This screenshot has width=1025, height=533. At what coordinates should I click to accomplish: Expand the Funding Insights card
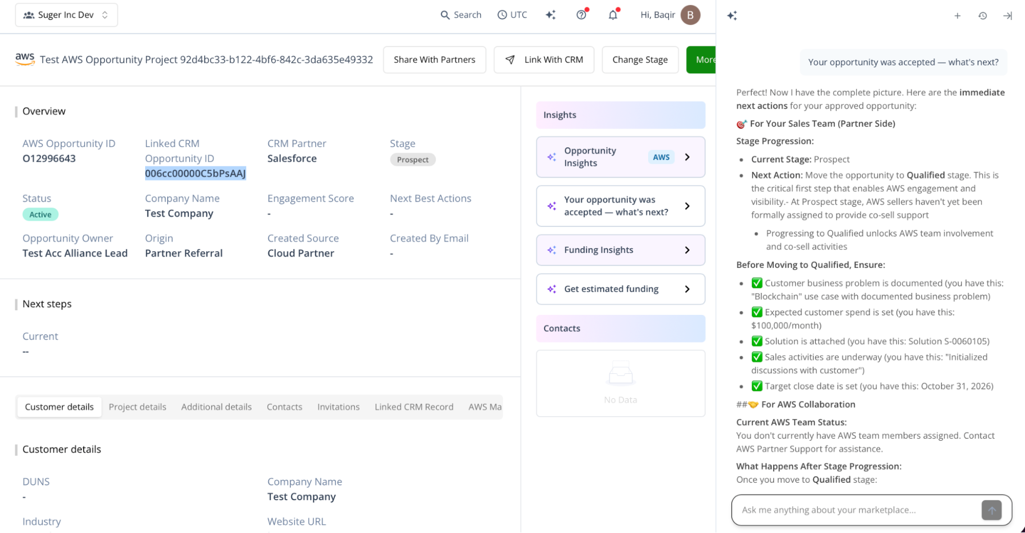pyautogui.click(x=620, y=250)
